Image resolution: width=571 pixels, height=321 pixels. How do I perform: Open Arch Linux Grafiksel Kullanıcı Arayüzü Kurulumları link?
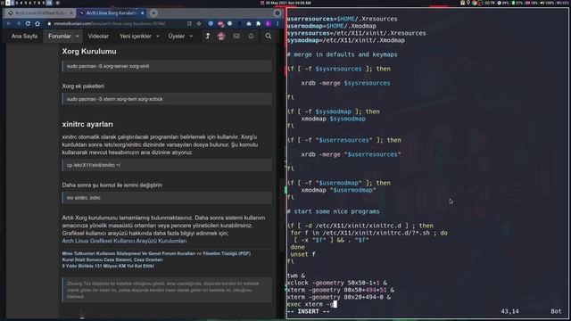pos(124,241)
